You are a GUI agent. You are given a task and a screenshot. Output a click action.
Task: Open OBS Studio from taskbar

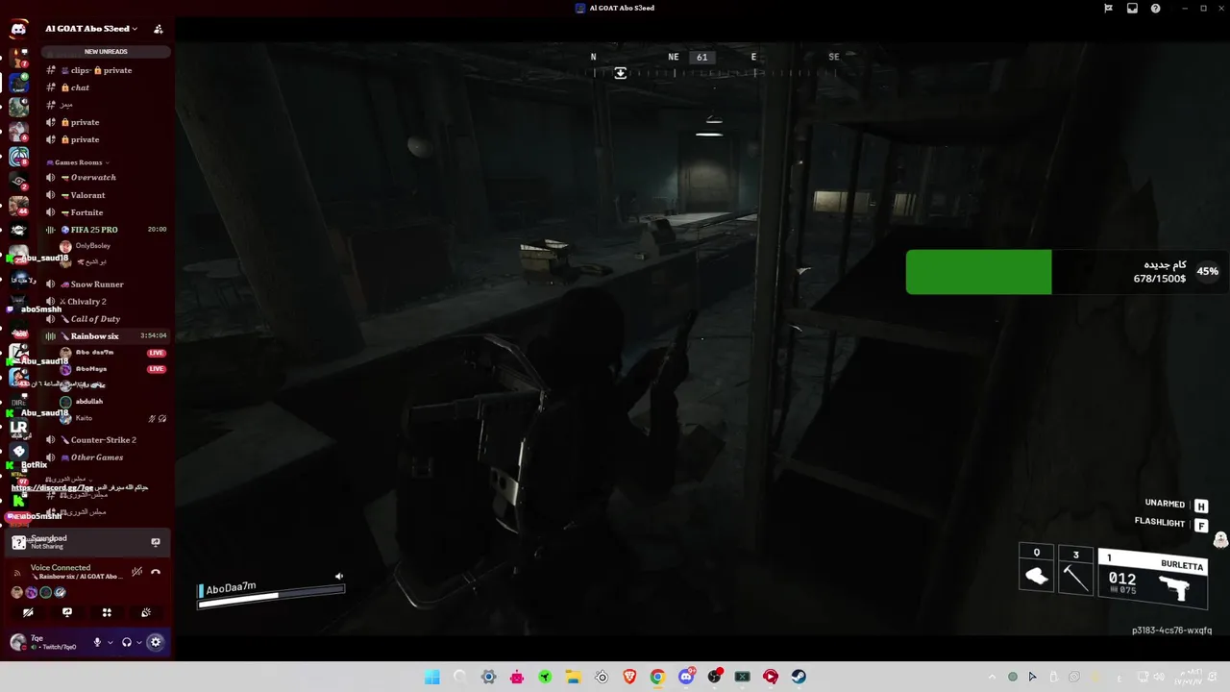point(714,677)
